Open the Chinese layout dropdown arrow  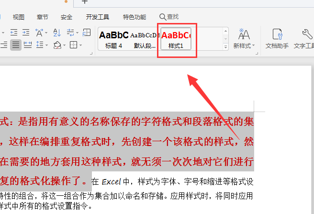(46, 33)
